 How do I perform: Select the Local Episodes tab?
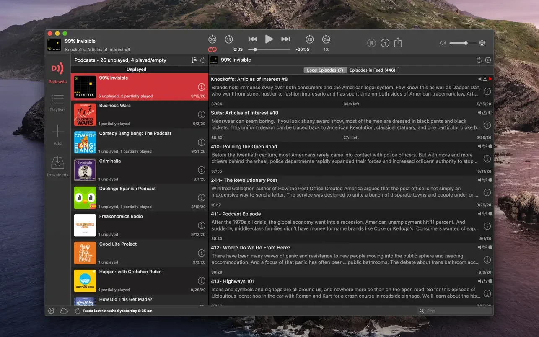(x=325, y=70)
